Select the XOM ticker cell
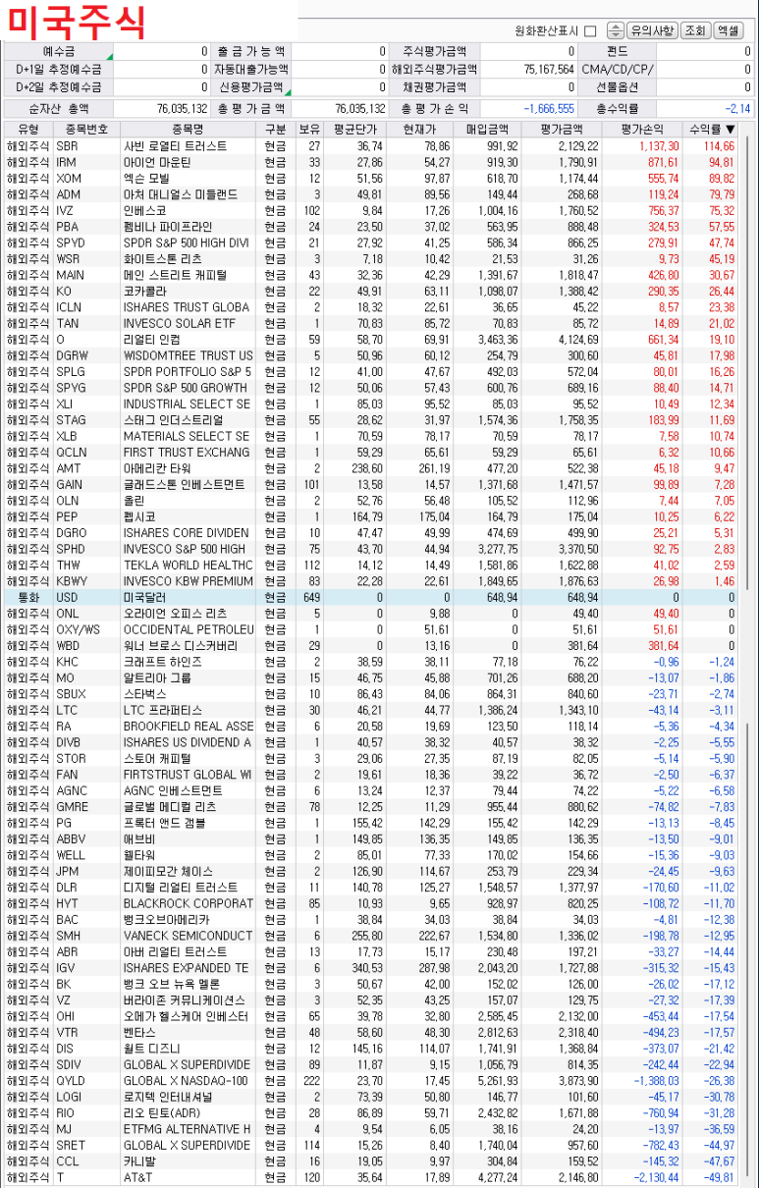759x1188 pixels. (x=87, y=179)
